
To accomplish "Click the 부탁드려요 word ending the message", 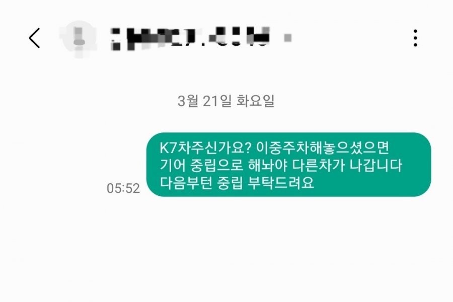I will (x=281, y=183).
